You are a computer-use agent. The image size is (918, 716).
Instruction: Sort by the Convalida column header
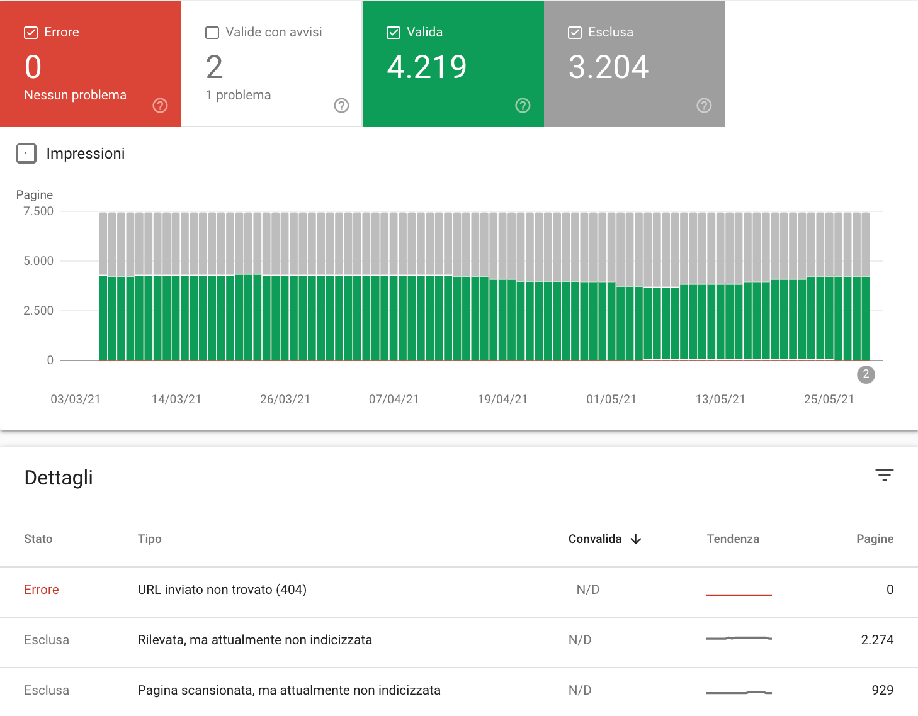595,539
